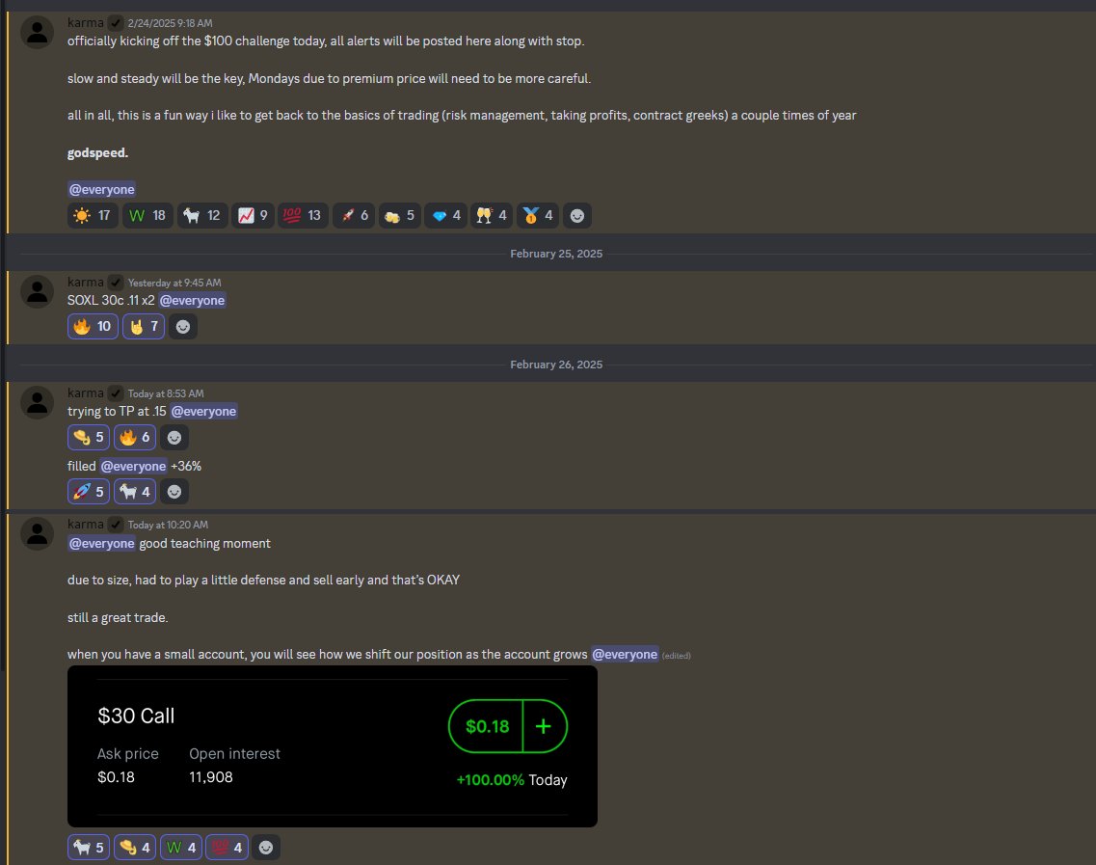
Task: Toggle the green W reaction showing 4
Action: [181, 848]
